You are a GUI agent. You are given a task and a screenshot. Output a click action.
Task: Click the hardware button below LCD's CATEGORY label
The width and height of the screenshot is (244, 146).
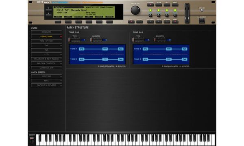pyautogui.click(x=78, y=22)
